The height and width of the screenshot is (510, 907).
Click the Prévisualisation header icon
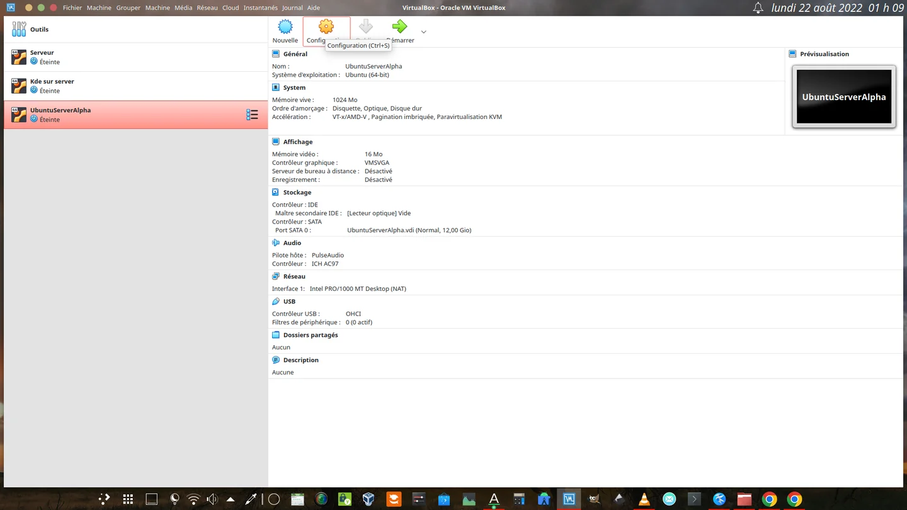click(x=792, y=54)
